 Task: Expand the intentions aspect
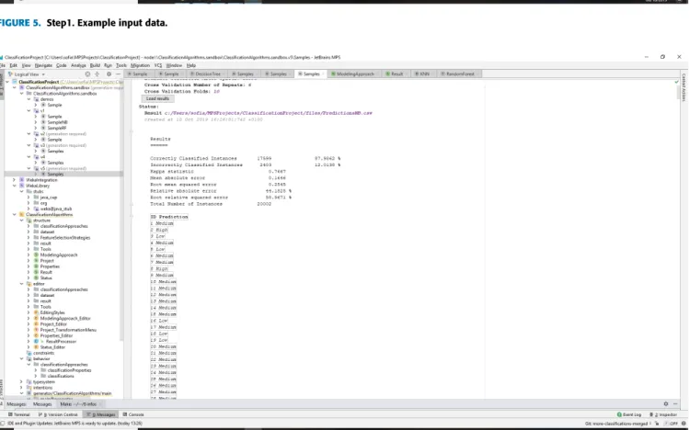(x=21, y=388)
